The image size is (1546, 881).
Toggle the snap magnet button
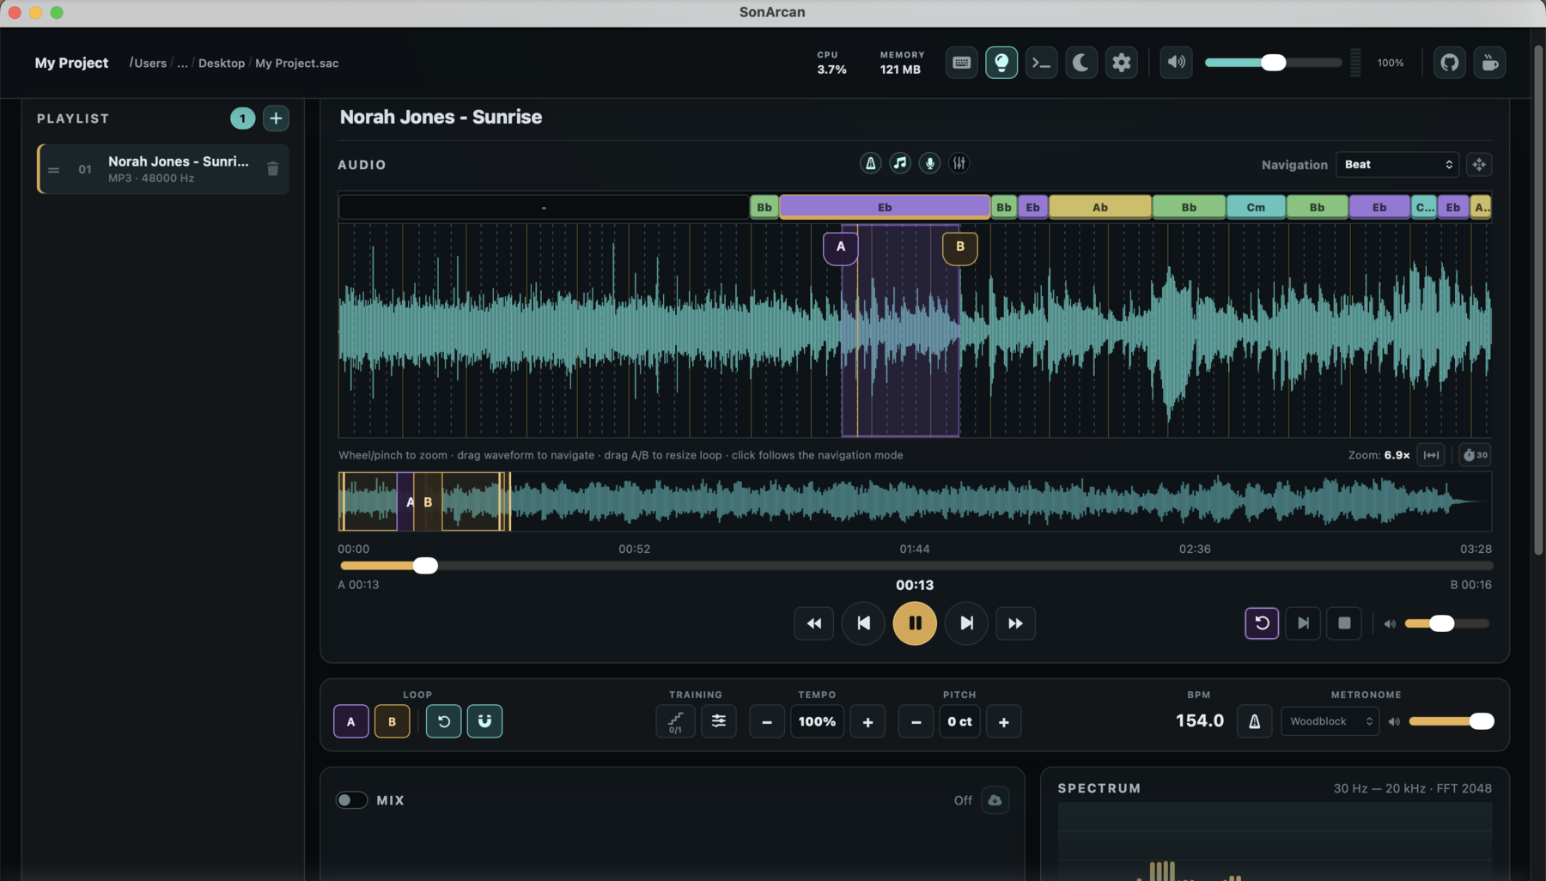[485, 721]
